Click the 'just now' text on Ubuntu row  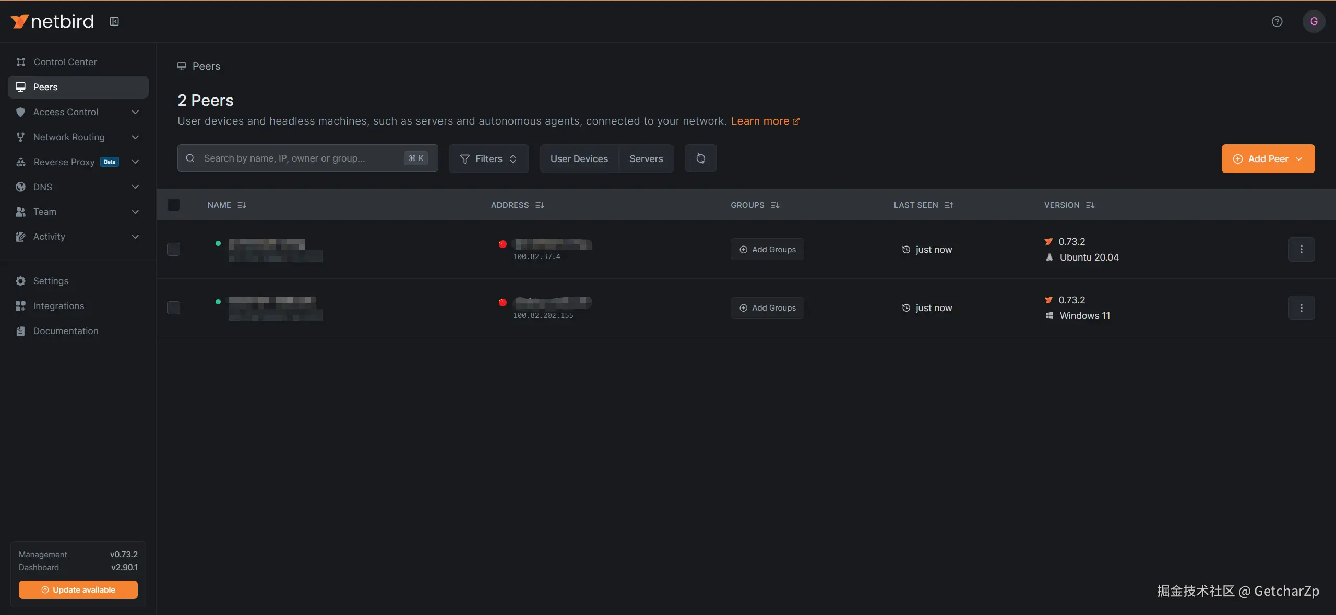point(934,250)
